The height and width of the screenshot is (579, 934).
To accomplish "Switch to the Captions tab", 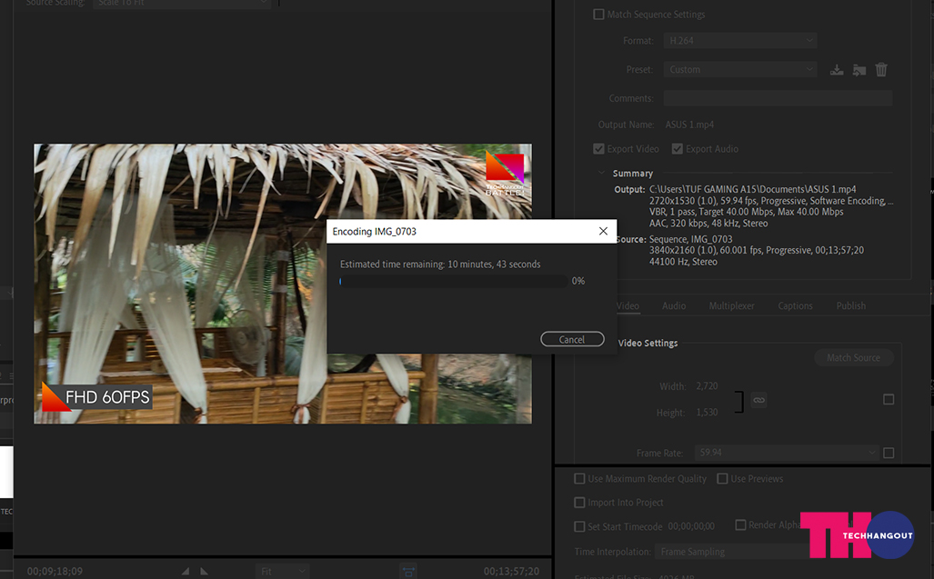I will coord(795,306).
